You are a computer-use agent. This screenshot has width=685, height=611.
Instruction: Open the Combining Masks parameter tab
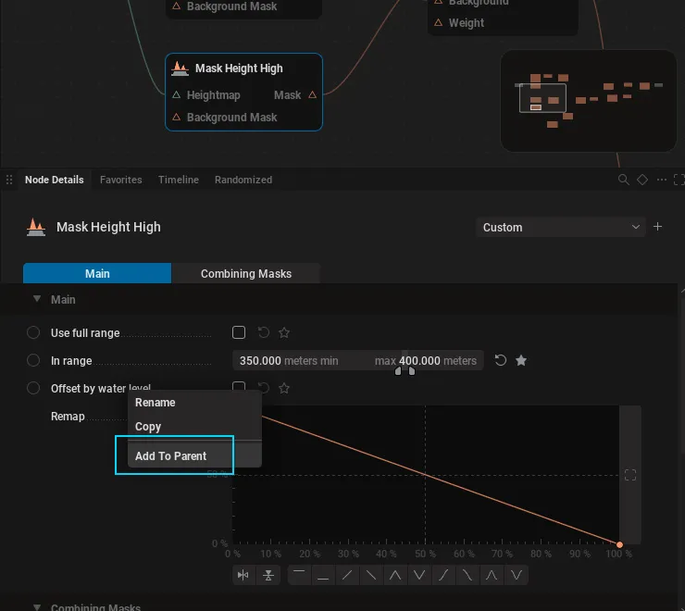click(x=246, y=274)
